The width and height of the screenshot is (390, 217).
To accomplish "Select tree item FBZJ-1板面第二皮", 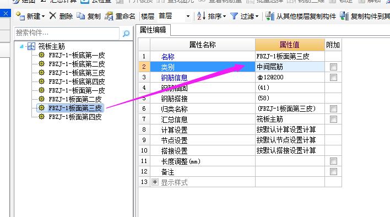I will [75, 99].
